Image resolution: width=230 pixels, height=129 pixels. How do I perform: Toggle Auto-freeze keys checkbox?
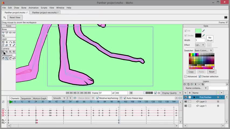point(125,98)
